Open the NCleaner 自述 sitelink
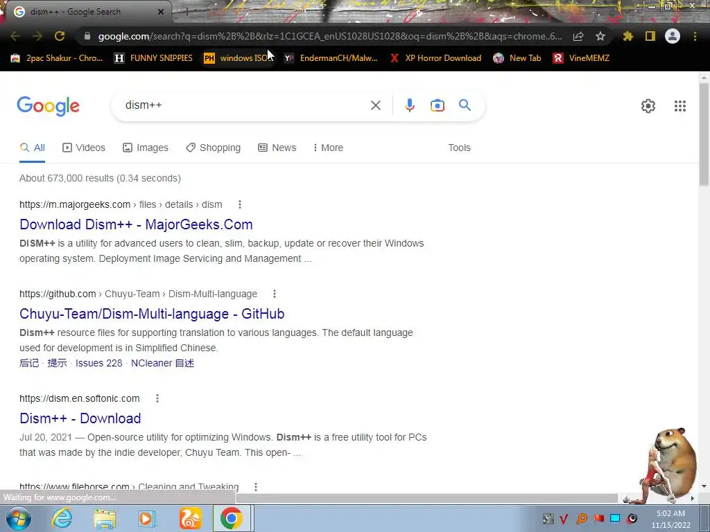This screenshot has width=710, height=532. coord(162,363)
